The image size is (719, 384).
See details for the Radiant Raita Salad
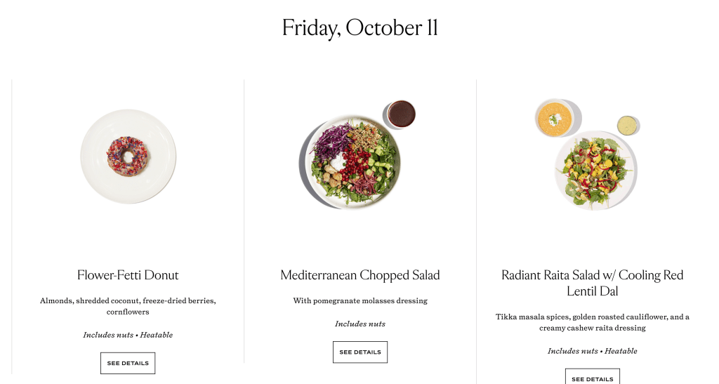click(x=592, y=378)
